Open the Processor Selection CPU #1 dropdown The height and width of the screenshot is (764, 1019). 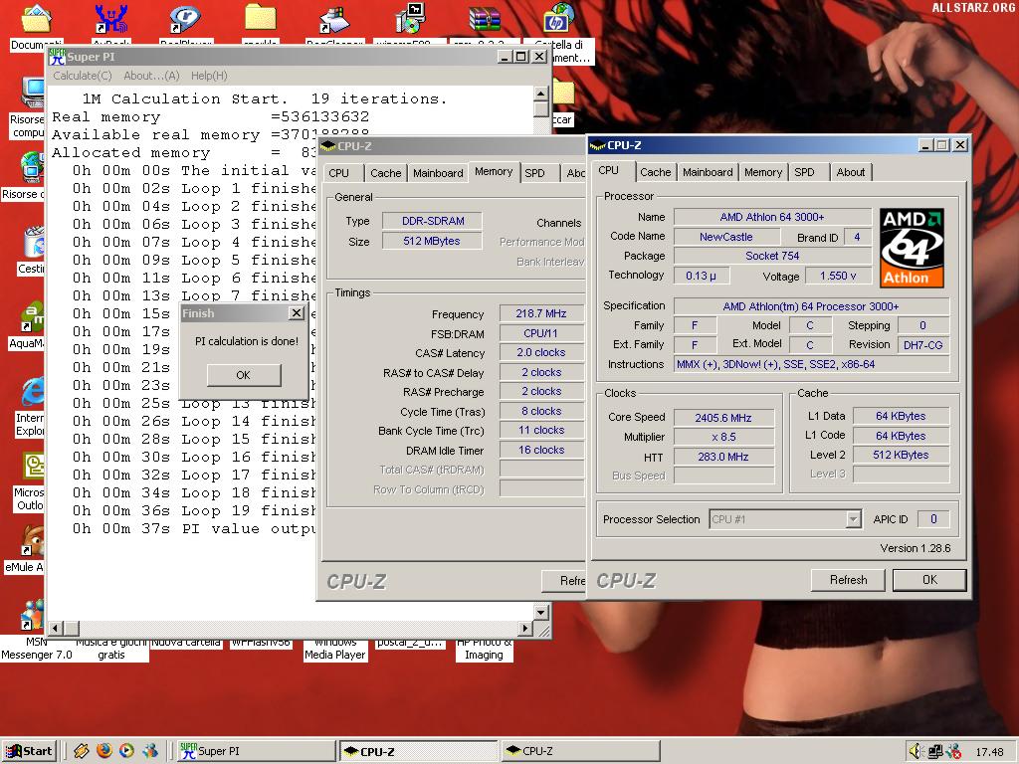[x=785, y=519]
